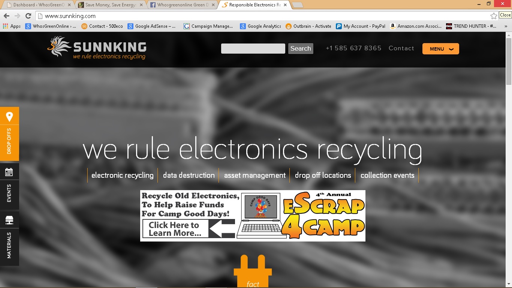The image size is (512, 288).
Task: Bookmark this page with the star icon
Action: [494, 16]
